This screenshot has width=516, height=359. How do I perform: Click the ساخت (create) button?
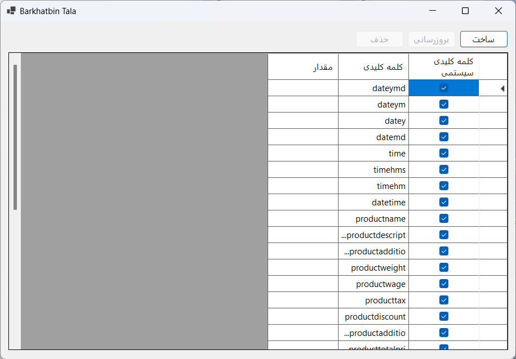[x=483, y=39]
